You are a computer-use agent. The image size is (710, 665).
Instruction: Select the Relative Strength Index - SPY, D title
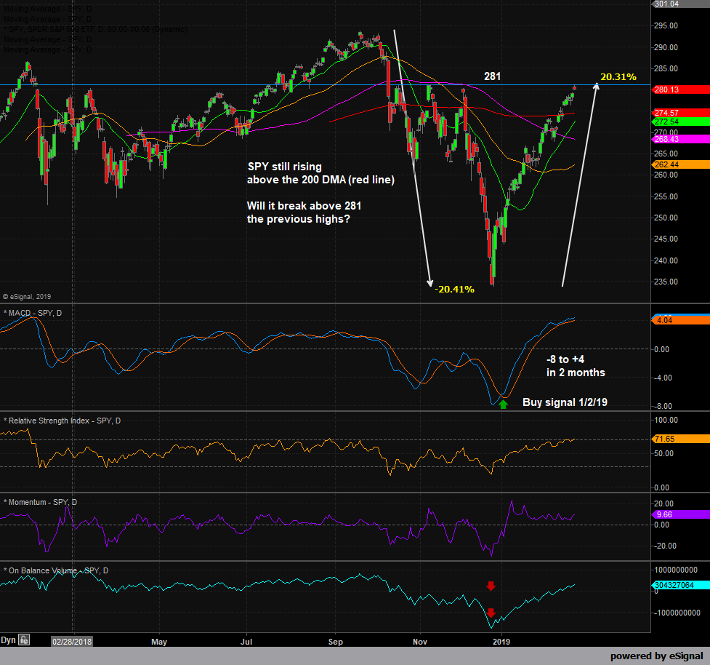coord(62,421)
